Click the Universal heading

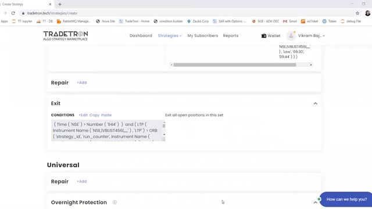point(63,165)
